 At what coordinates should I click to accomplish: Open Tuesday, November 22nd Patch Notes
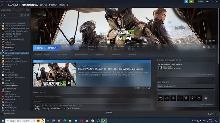(60, 108)
